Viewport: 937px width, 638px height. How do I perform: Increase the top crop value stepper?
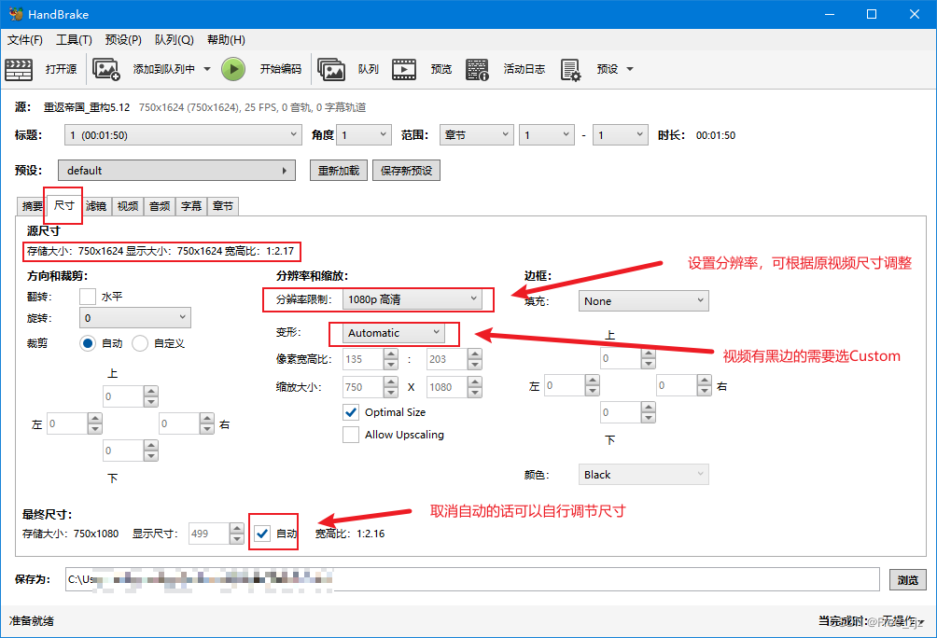pyautogui.click(x=151, y=391)
